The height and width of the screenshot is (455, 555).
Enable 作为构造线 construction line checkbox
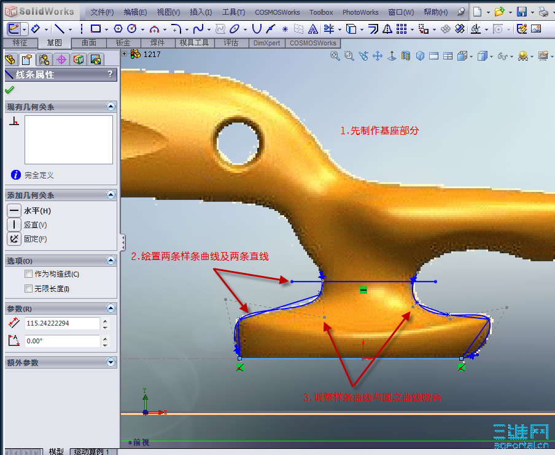(29, 273)
